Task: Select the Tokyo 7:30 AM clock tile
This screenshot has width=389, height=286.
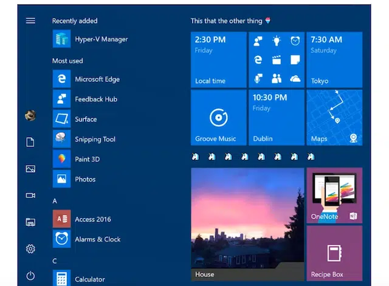Action: tap(334, 60)
